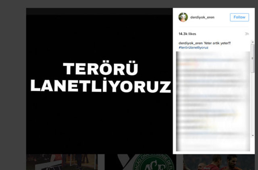Click the derdiyok_eren profile avatar
This screenshot has height=170, width=258.
pyautogui.click(x=184, y=17)
